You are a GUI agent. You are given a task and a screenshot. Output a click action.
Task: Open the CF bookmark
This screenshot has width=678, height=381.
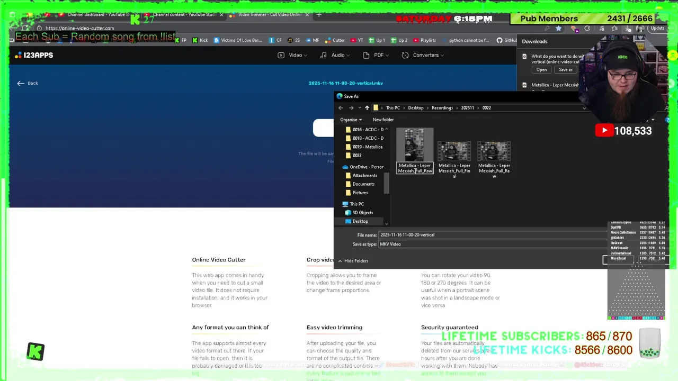(275, 40)
